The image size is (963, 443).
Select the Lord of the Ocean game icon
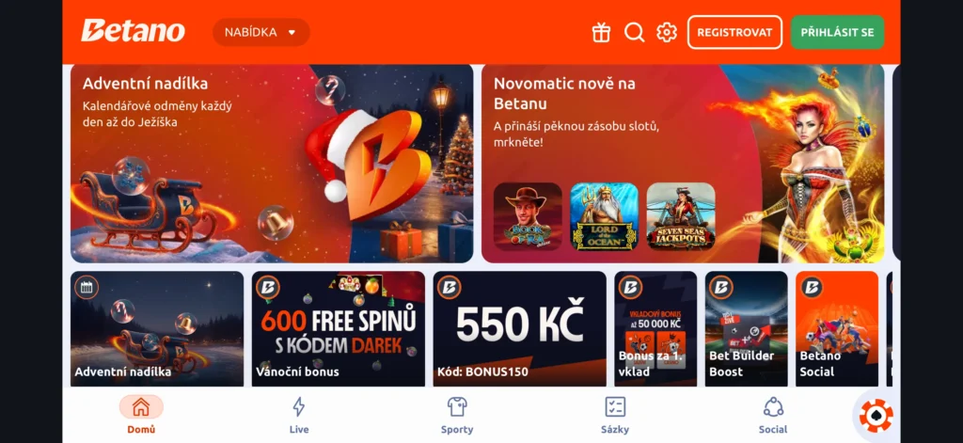tap(605, 216)
